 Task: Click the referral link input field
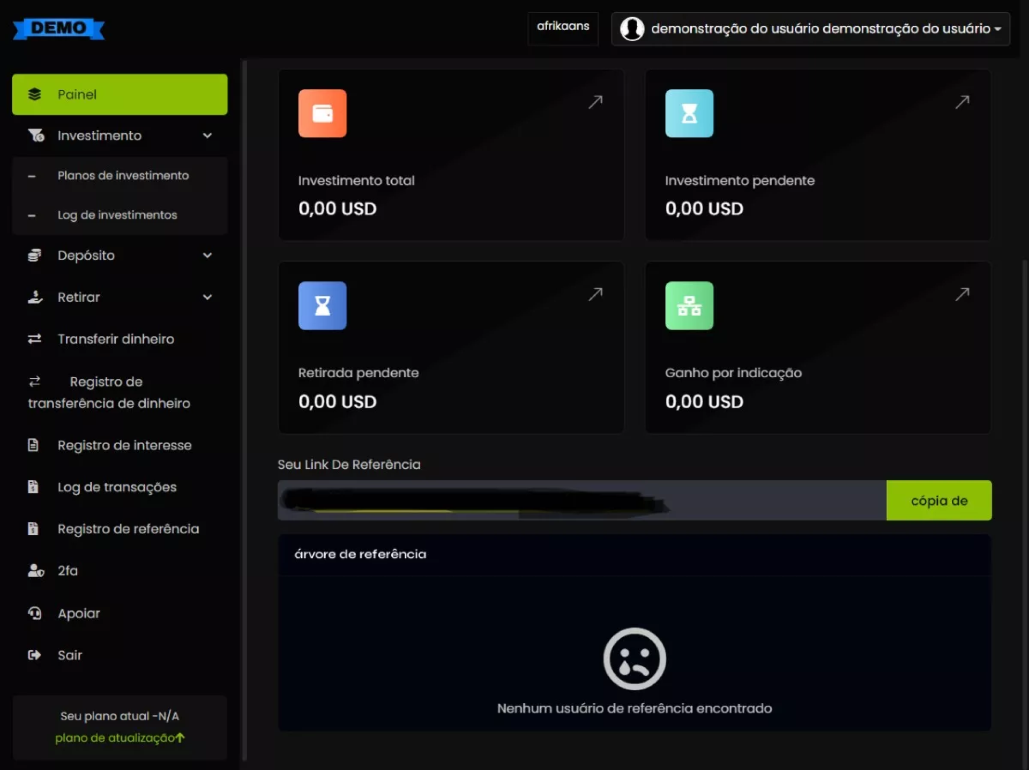point(581,500)
